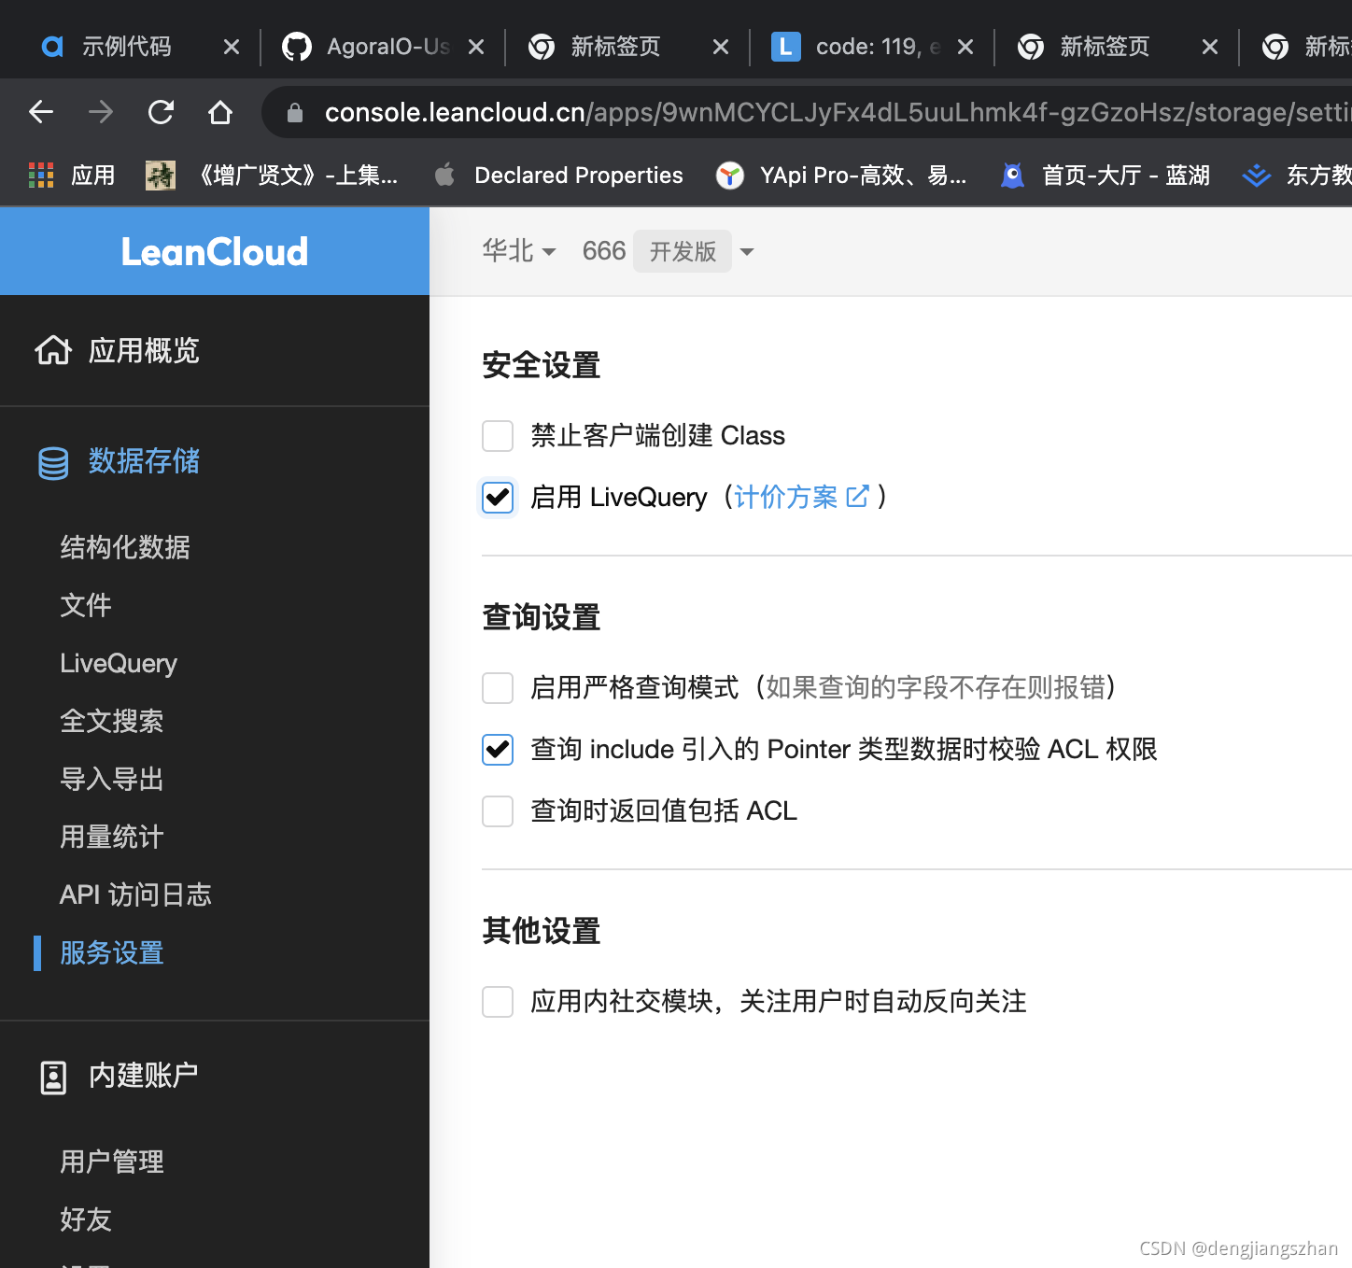1352x1268 pixels.
Task: Click the browser back arrow
Action: point(41,111)
